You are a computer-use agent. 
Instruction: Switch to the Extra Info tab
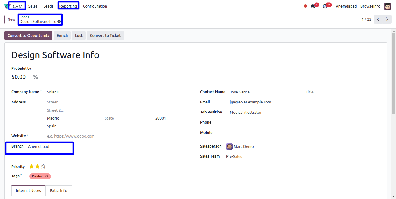coord(59,190)
